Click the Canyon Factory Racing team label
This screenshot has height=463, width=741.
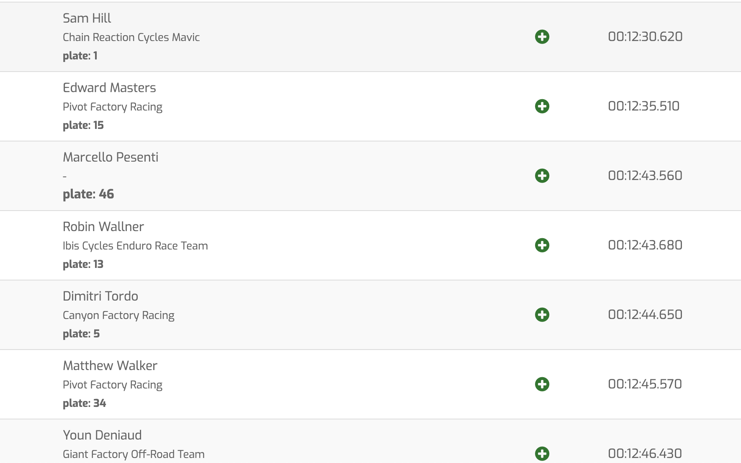click(118, 315)
